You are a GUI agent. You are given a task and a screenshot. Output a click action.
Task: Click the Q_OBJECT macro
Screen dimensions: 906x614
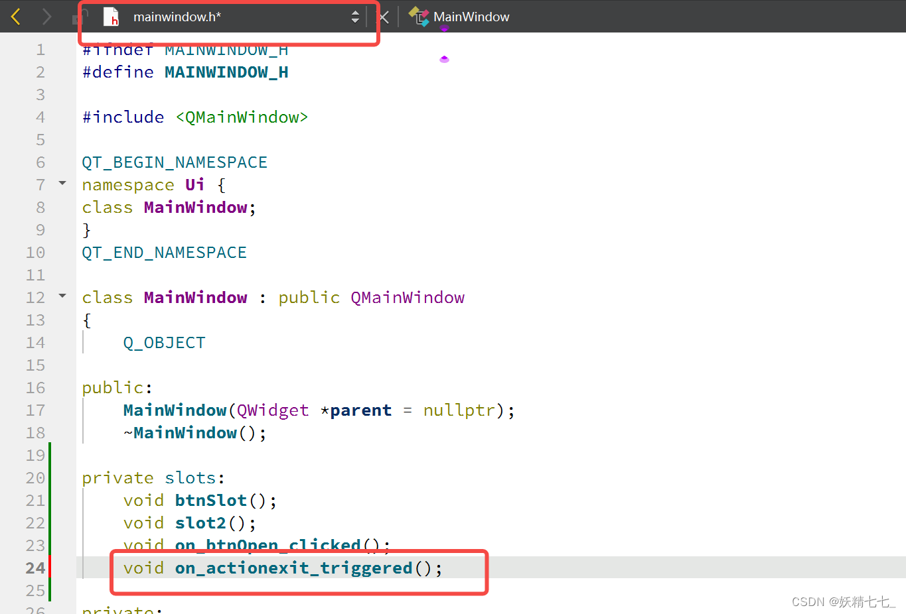(x=165, y=343)
